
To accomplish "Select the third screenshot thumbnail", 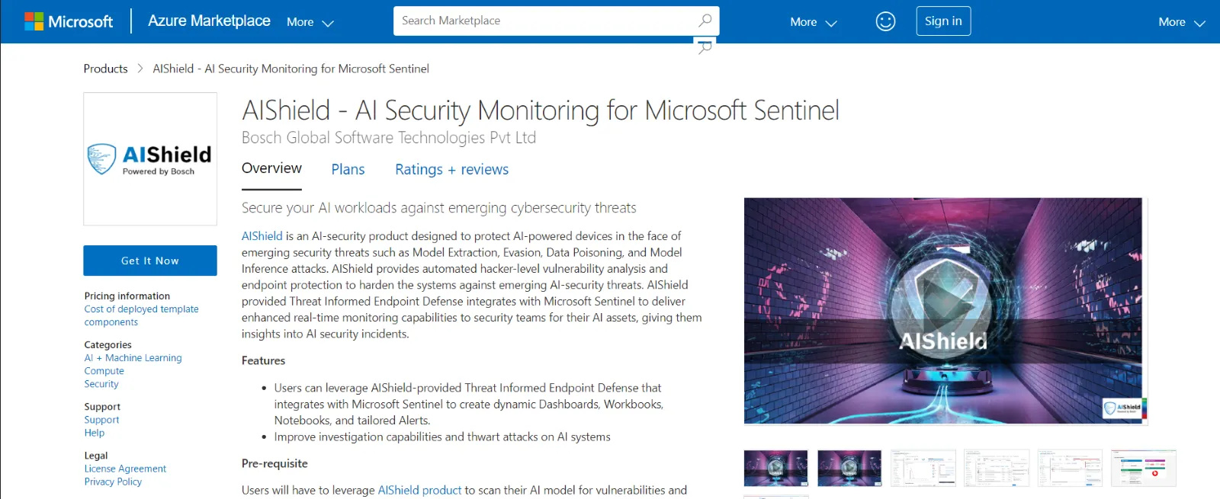I will [x=923, y=468].
